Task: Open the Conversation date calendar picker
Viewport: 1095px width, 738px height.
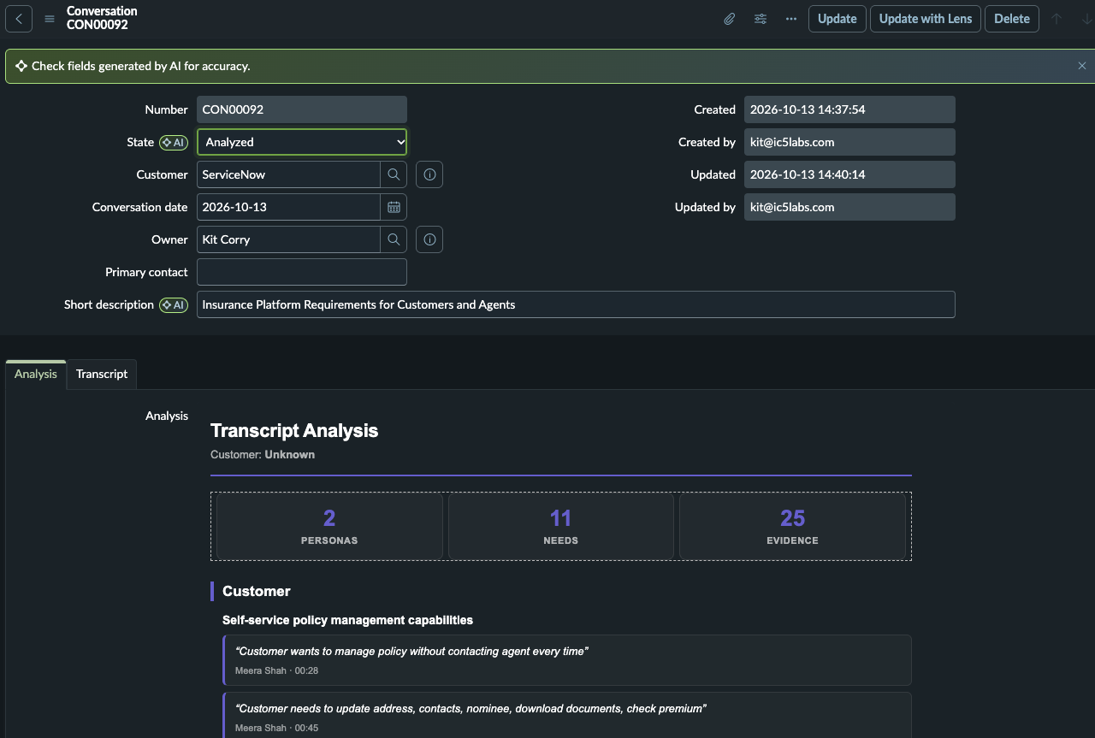Action: click(394, 207)
